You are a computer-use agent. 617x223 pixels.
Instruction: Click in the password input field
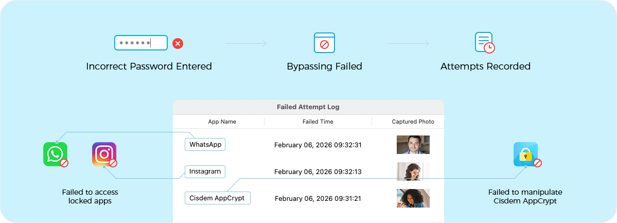(x=140, y=43)
